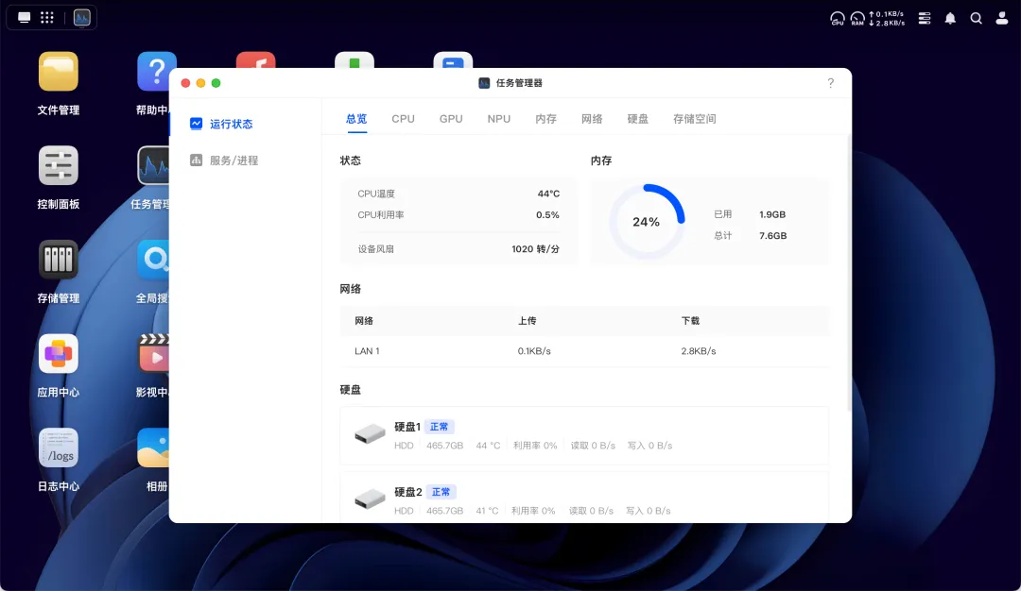
Task: Click the CPU gauge in the top bar
Action: (x=838, y=18)
